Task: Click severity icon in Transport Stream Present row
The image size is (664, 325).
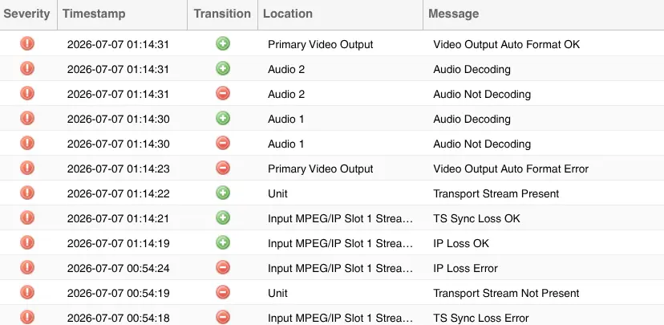Action: (x=27, y=193)
